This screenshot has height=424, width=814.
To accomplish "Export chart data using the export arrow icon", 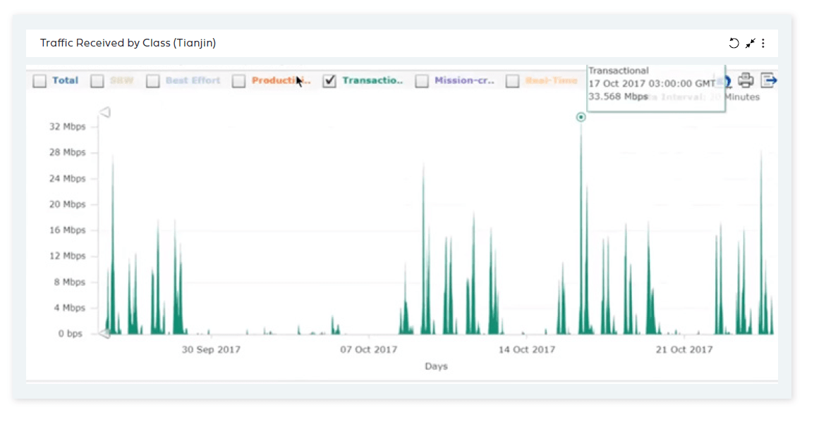I will (x=769, y=80).
